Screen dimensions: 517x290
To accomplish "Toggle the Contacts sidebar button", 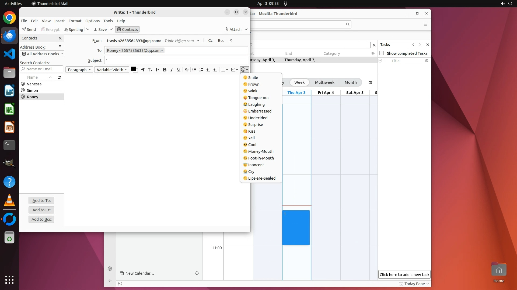I will [x=127, y=30].
